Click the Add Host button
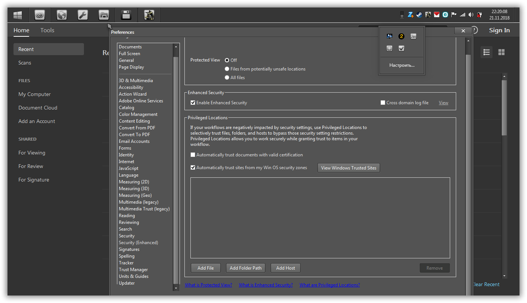This screenshot has height=303, width=527. [x=286, y=268]
